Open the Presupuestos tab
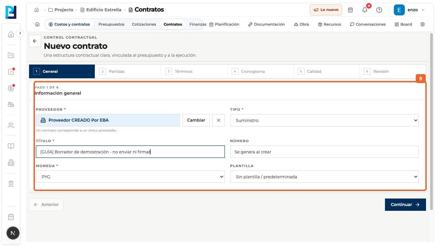The width and height of the screenshot is (438, 246). [111, 24]
